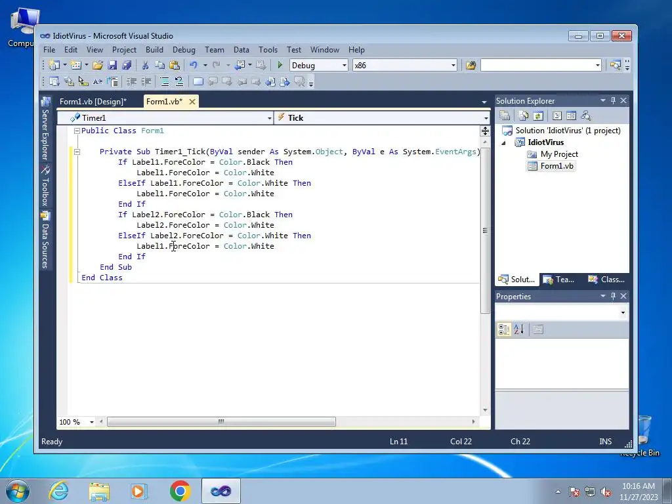
Task: Collapse the Public Class Form1 region
Action: click(77, 131)
